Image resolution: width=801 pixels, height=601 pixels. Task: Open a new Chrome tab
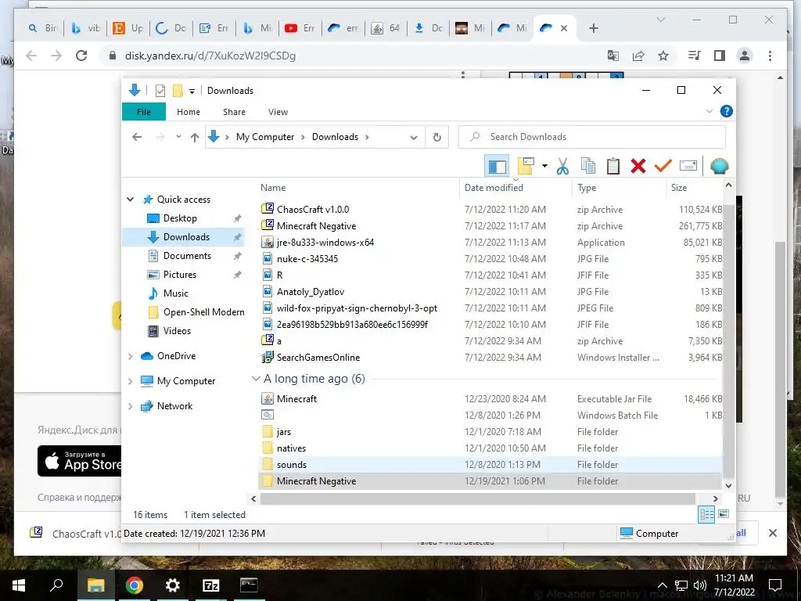coord(593,28)
